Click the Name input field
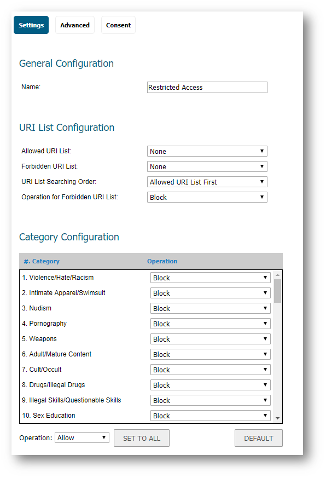The height and width of the screenshot is (478, 326). point(207,88)
